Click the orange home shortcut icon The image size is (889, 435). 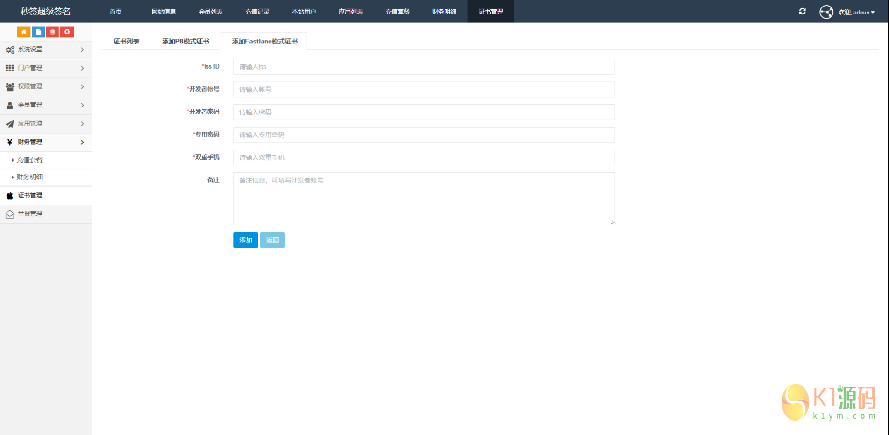(x=24, y=32)
